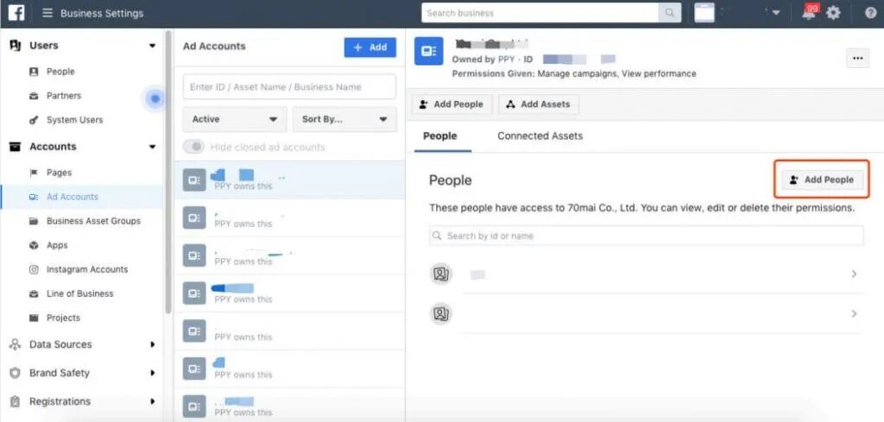Click the System Users key icon

pos(34,120)
